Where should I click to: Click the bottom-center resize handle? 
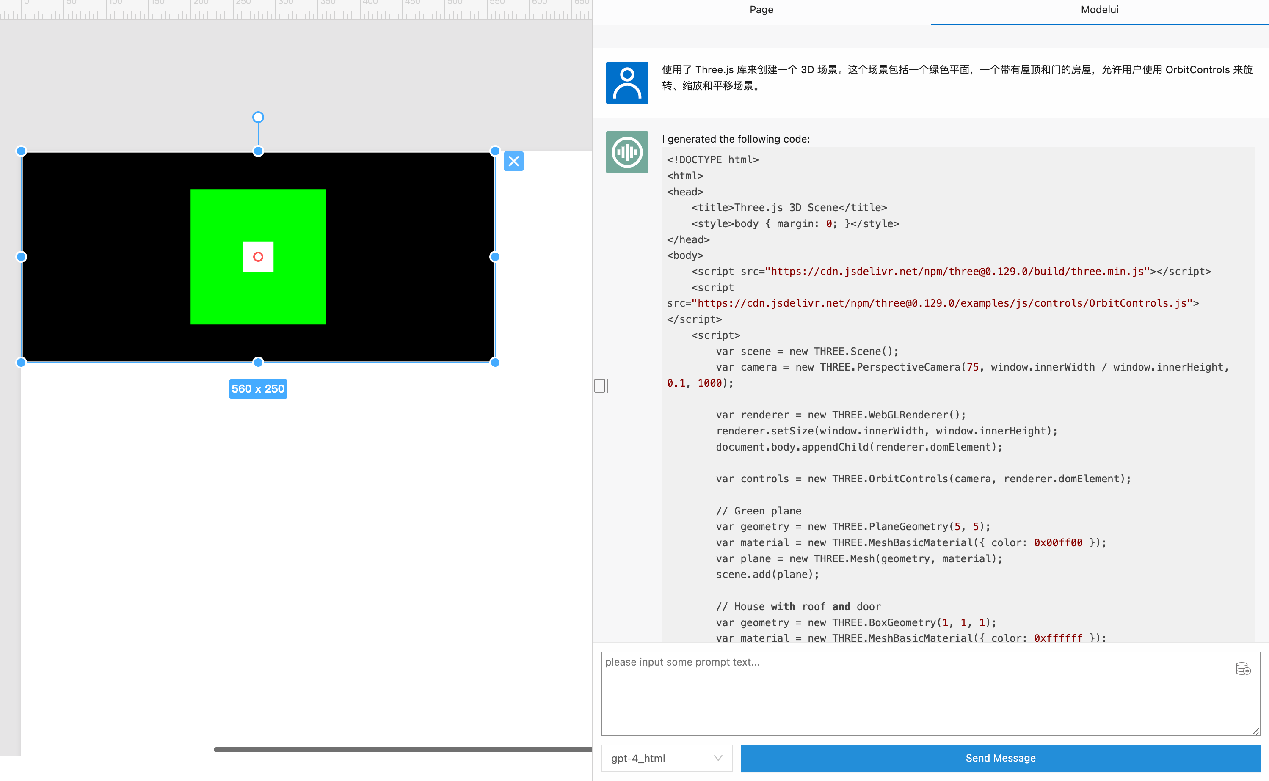click(x=258, y=363)
